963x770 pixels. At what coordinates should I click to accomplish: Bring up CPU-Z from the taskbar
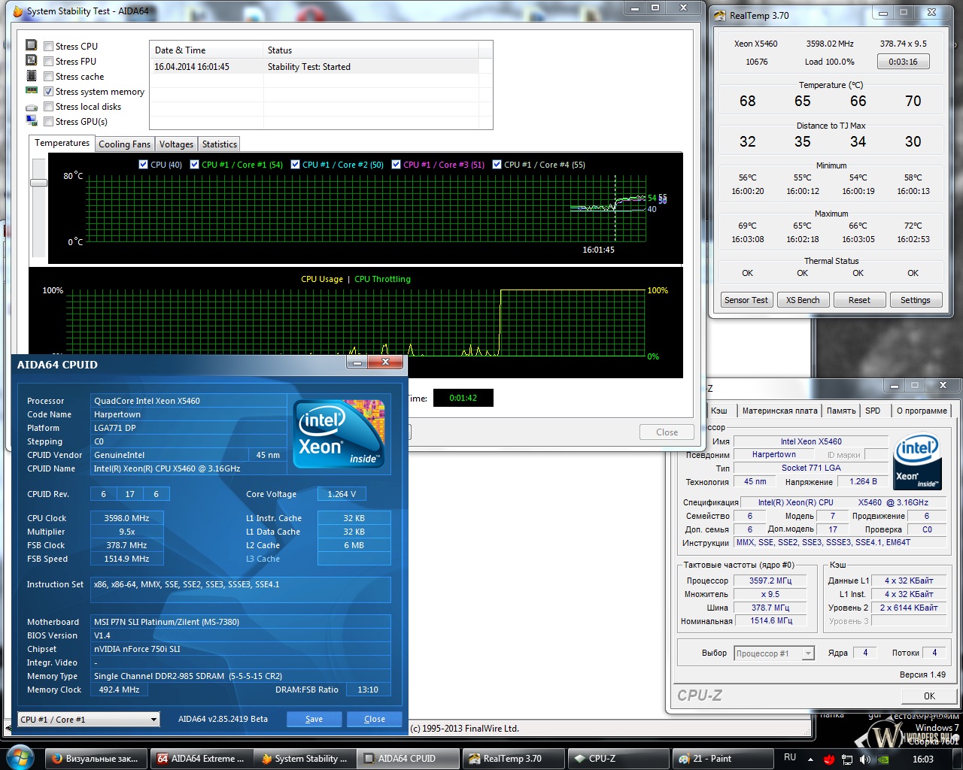(618, 759)
